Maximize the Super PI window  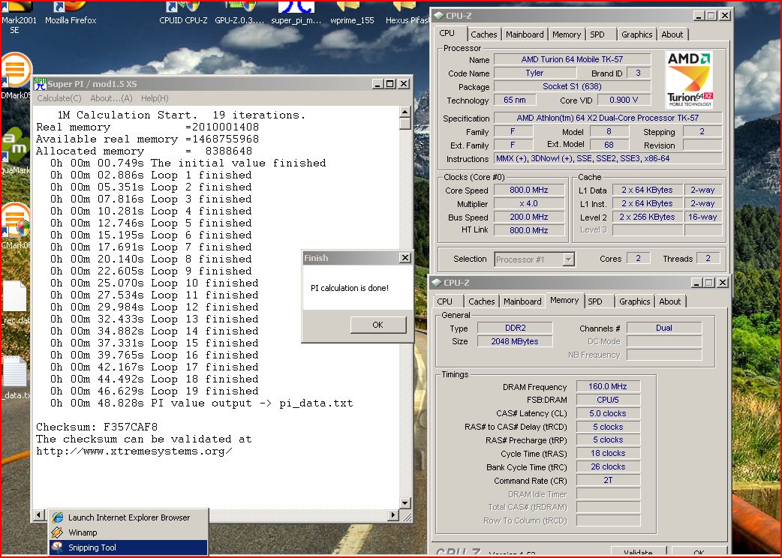pos(390,84)
